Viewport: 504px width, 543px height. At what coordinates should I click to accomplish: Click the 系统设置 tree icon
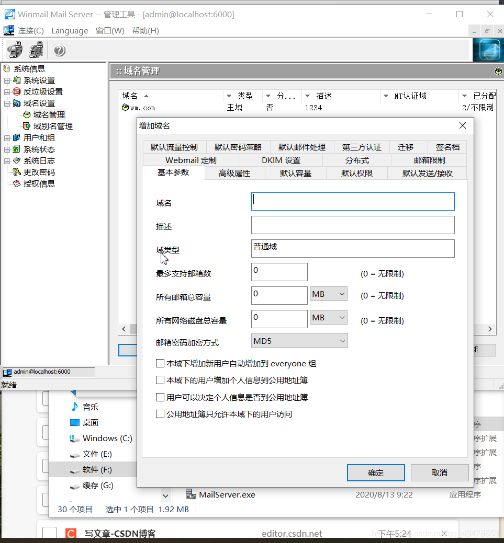coord(17,80)
